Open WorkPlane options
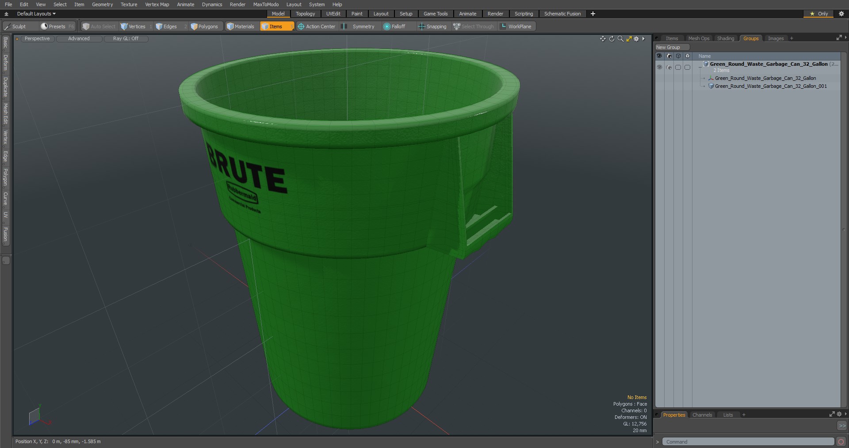Viewport: 849px width, 448px height. point(516,26)
